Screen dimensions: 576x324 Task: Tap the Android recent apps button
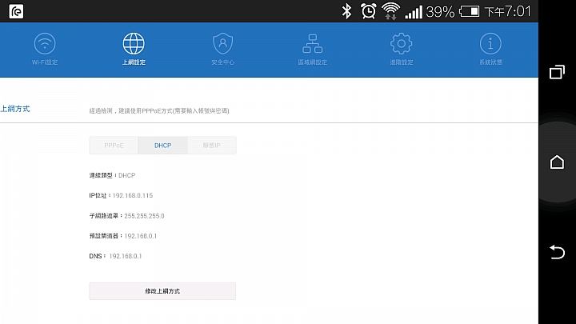557,72
